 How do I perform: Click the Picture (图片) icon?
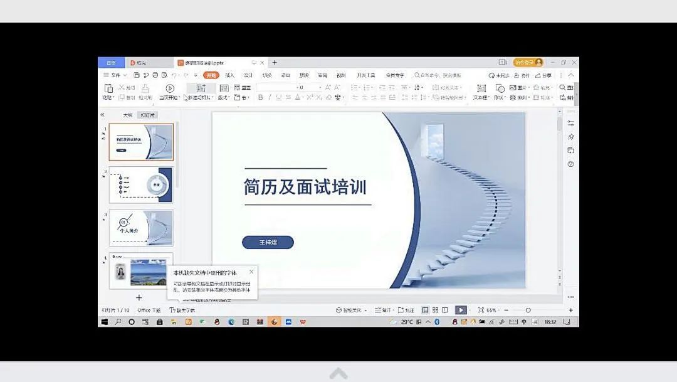click(513, 88)
